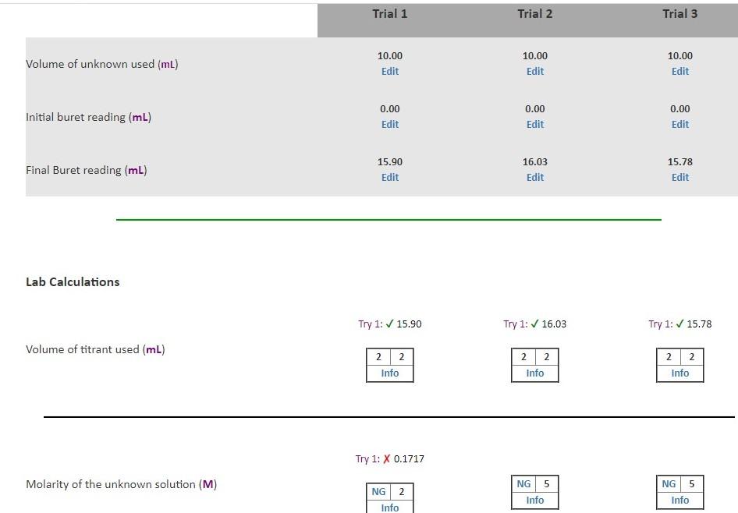Screen dimensions: 738x513
Task: Click the '5' cell in Trial 3 molarity box
Action: click(x=691, y=484)
